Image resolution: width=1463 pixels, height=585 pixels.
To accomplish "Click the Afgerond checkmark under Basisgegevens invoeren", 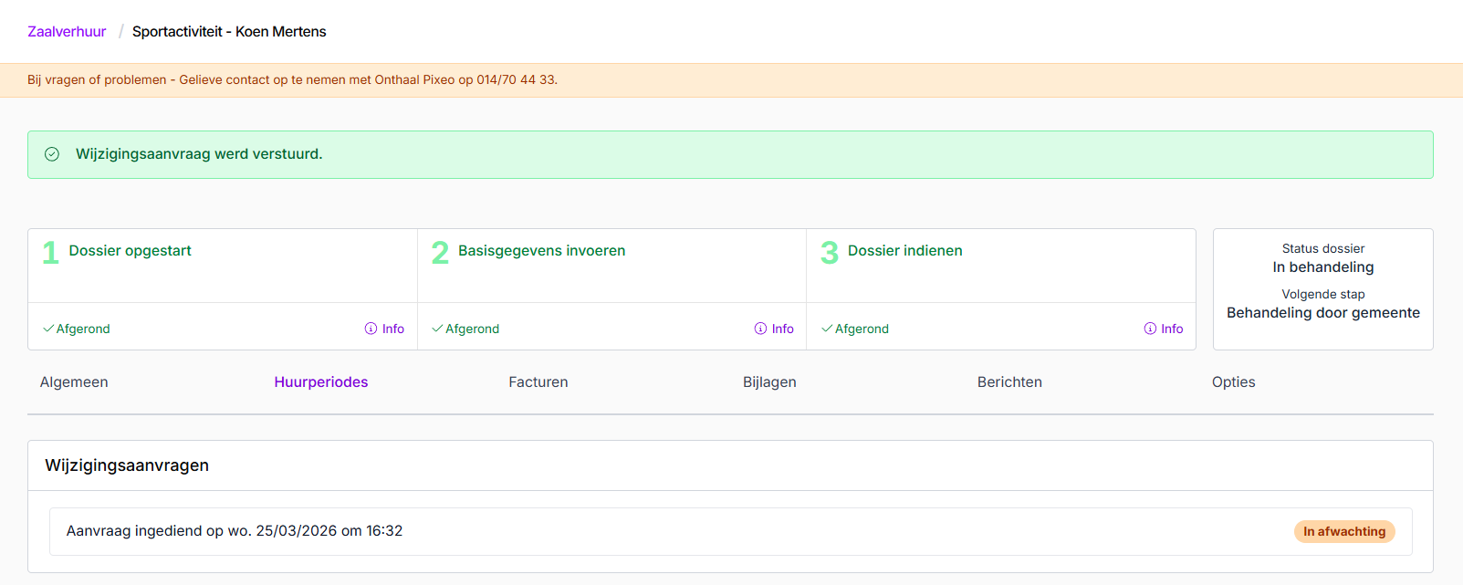I will (x=437, y=329).
